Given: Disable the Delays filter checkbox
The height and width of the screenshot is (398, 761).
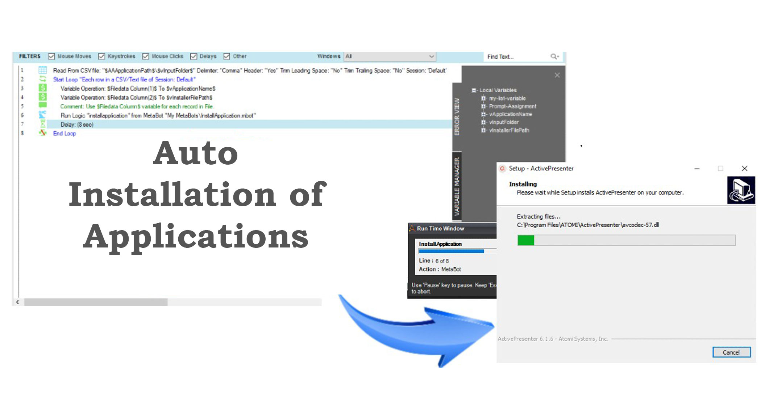Looking at the screenshot, I should tap(194, 56).
